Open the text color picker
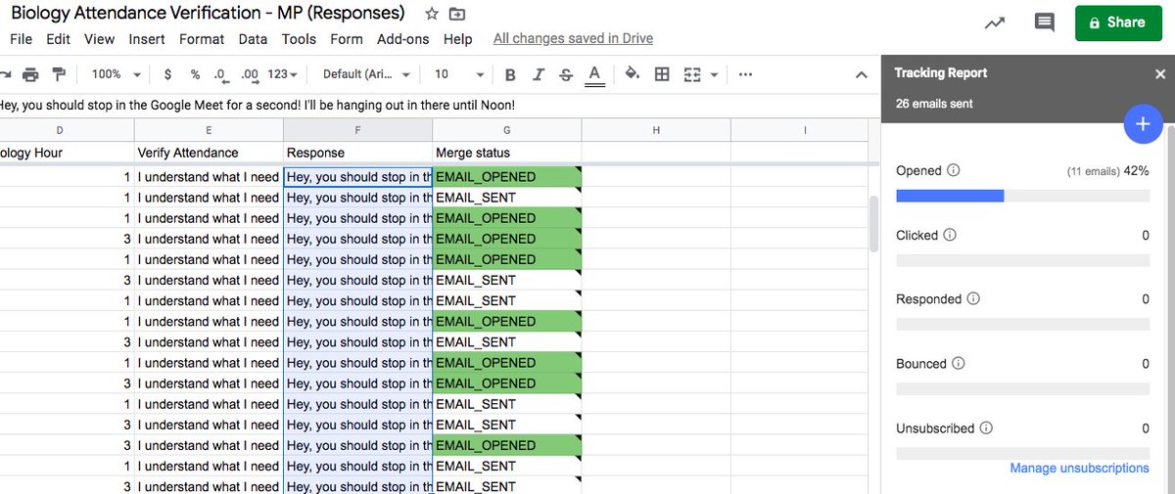The image size is (1175, 494). click(594, 74)
